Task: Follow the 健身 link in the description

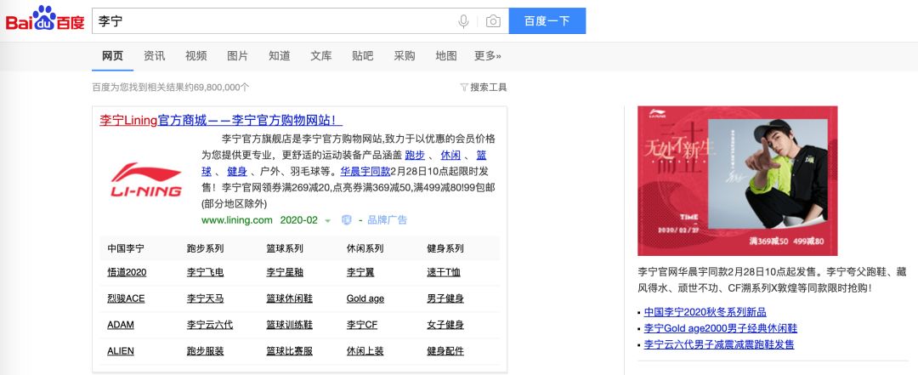Action: coord(237,173)
